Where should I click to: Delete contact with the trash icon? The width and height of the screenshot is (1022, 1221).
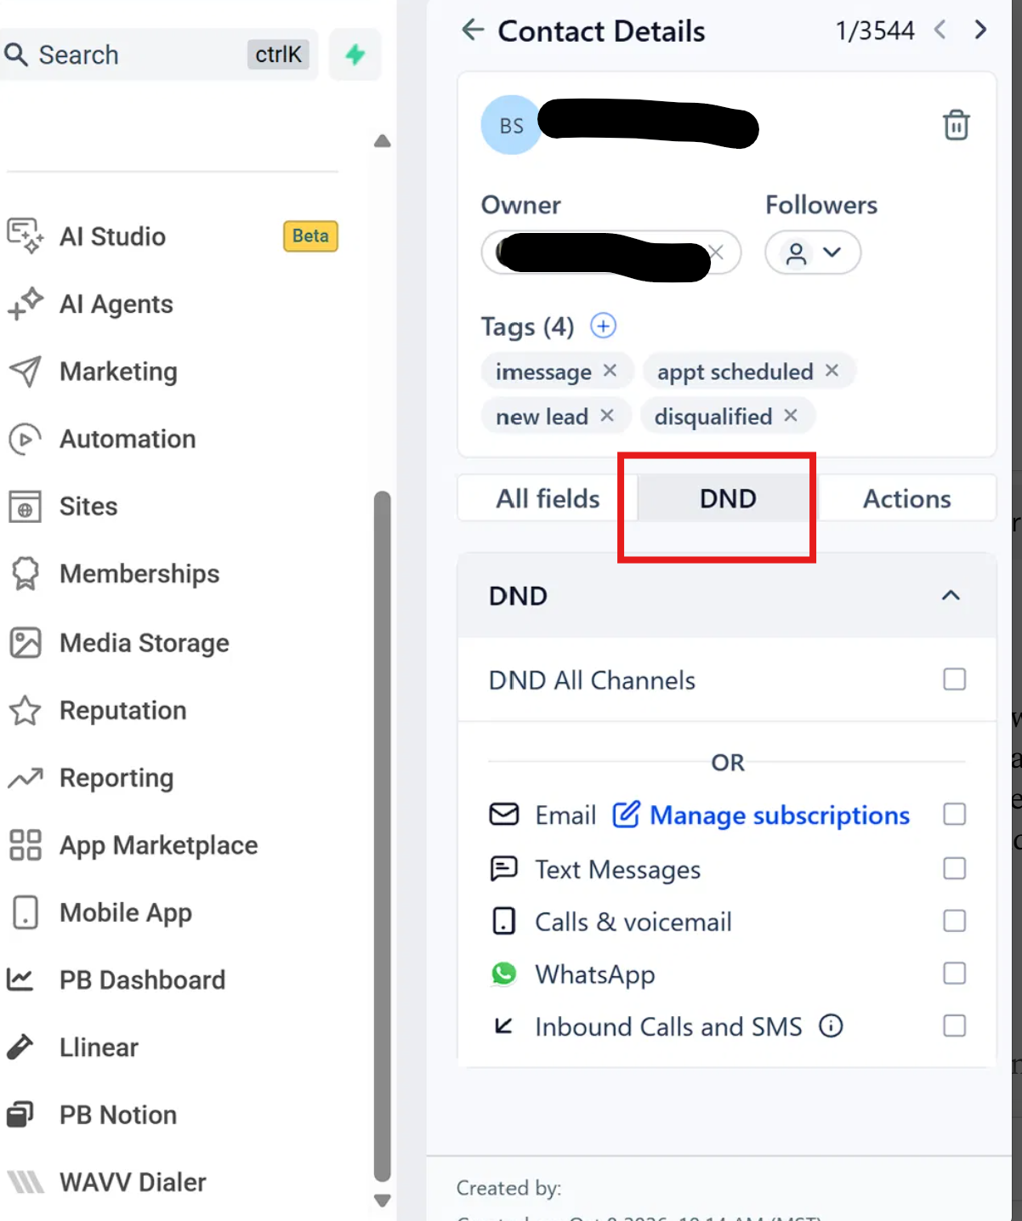(956, 125)
